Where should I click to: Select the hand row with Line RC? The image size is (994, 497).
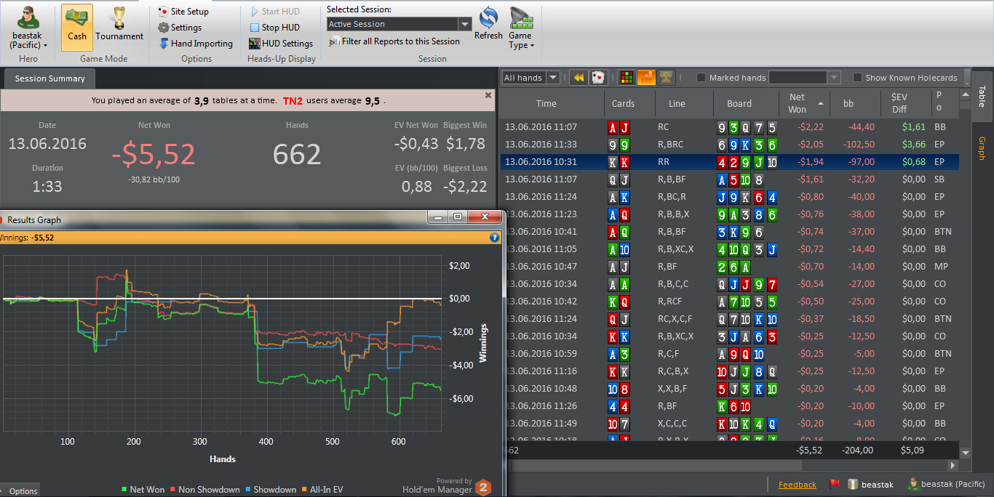tap(730, 127)
